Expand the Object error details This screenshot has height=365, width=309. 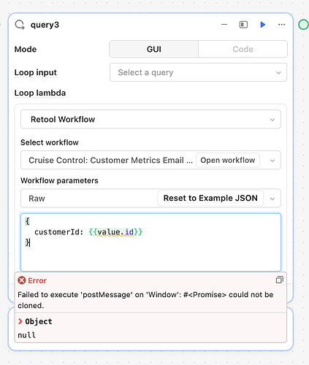point(35,321)
